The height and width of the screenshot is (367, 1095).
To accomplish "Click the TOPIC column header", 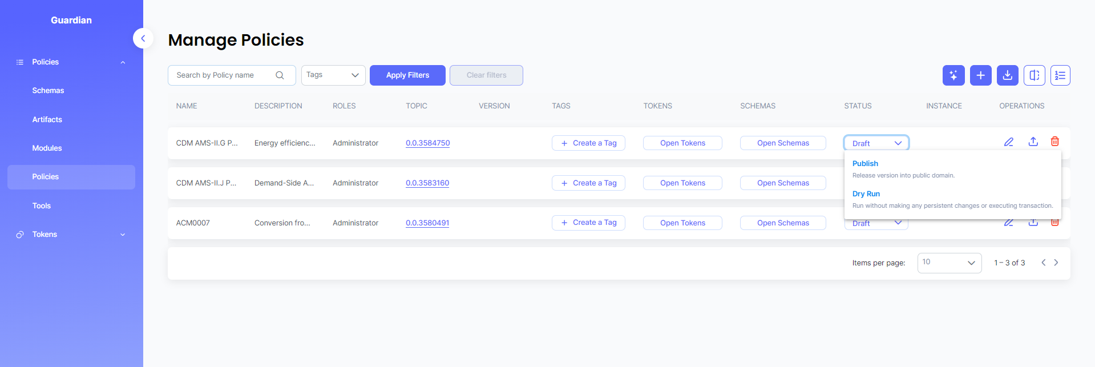I will coord(417,106).
